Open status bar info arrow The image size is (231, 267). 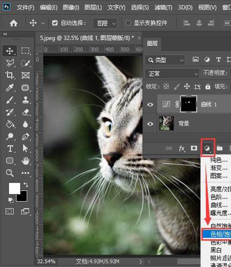pyautogui.click(x=141, y=261)
